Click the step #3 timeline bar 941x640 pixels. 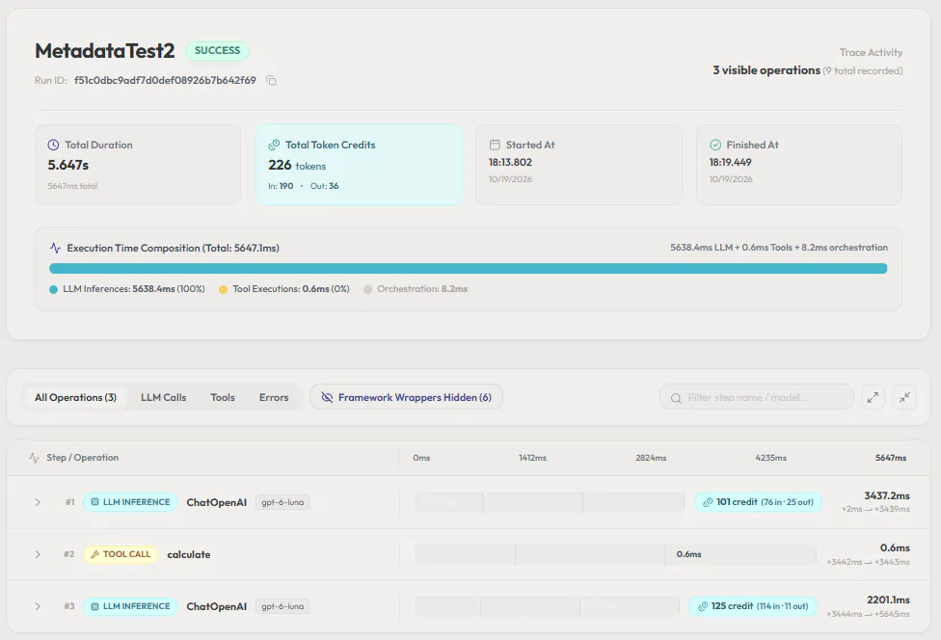click(547, 606)
